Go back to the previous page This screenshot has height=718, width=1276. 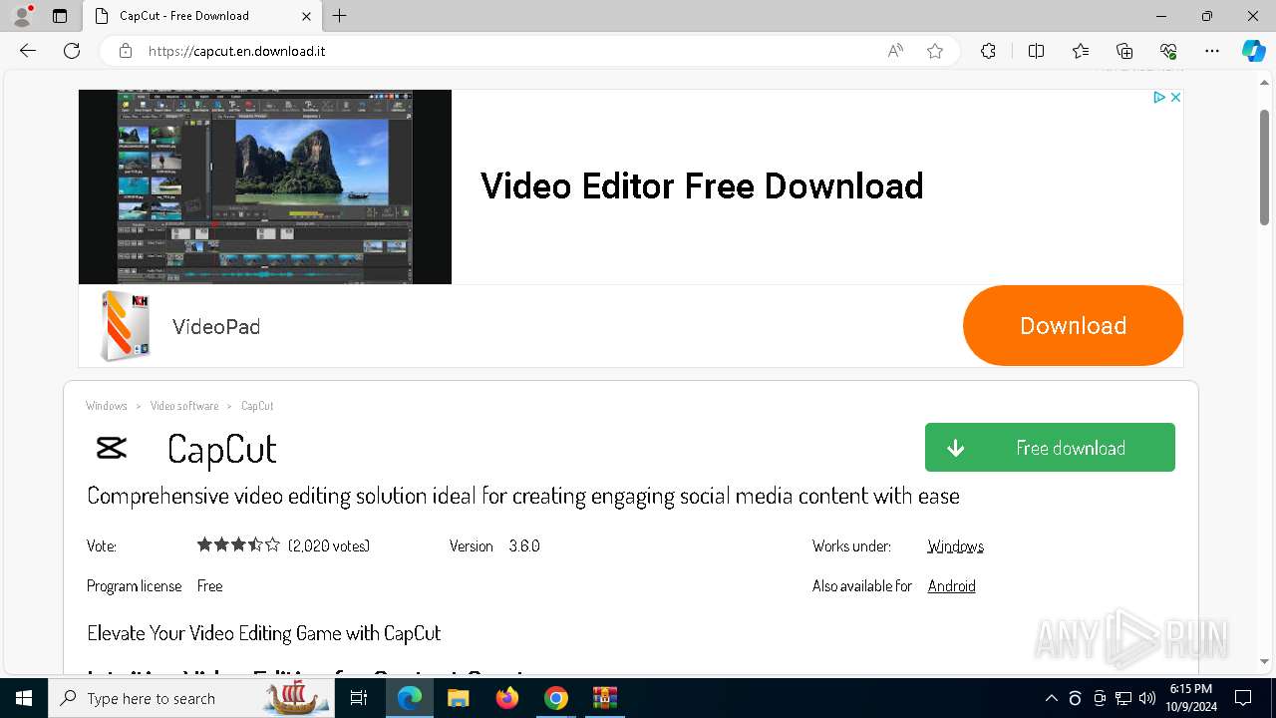[28, 51]
